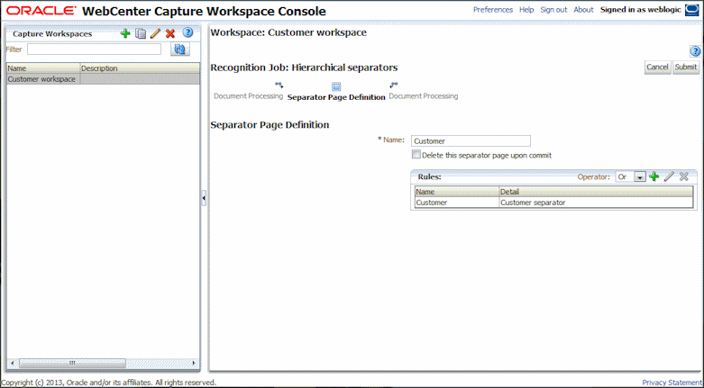This screenshot has width=704, height=388.
Task: Click the Customer separator detail cell
Action: (x=596, y=203)
